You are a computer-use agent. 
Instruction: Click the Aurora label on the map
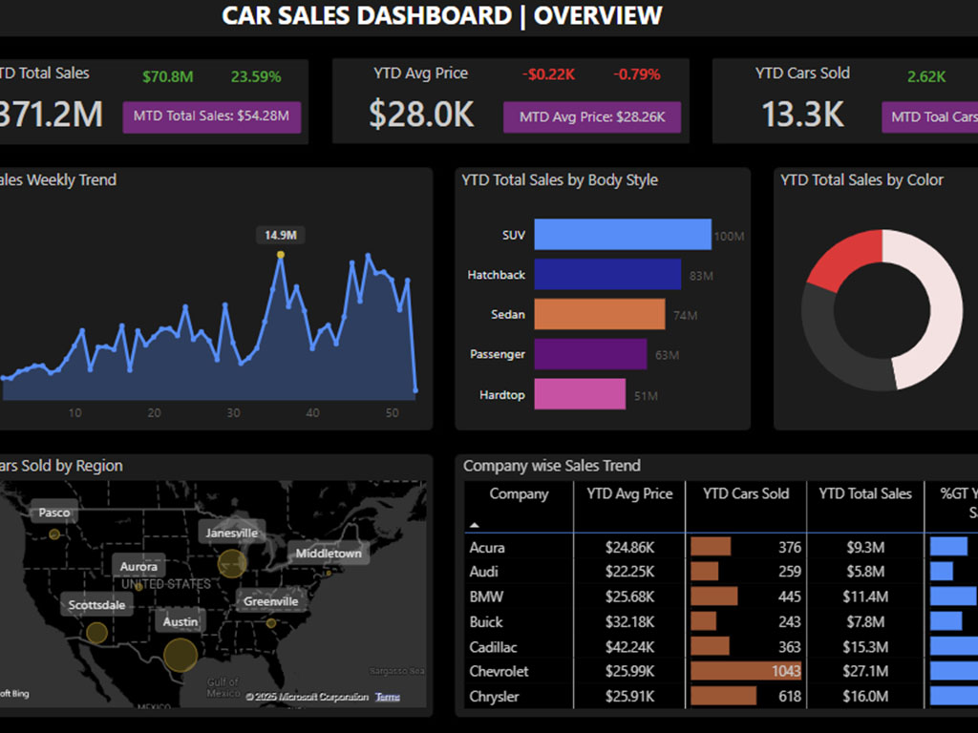138,566
